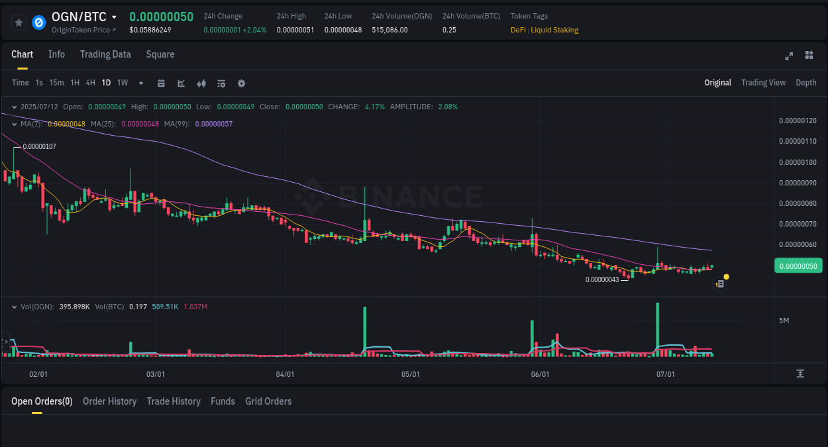The height and width of the screenshot is (447, 828).
Task: Click the OriginToken coin badge beside the pair name
Action: tap(38, 21)
